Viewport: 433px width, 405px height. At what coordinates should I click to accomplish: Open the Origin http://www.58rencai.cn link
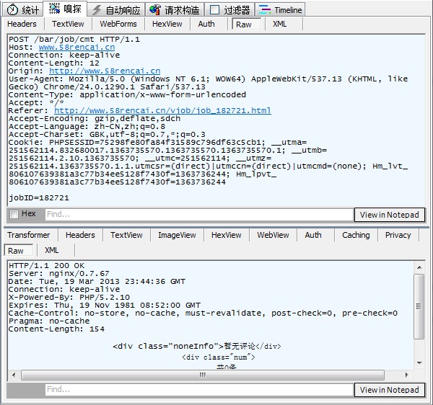point(105,71)
